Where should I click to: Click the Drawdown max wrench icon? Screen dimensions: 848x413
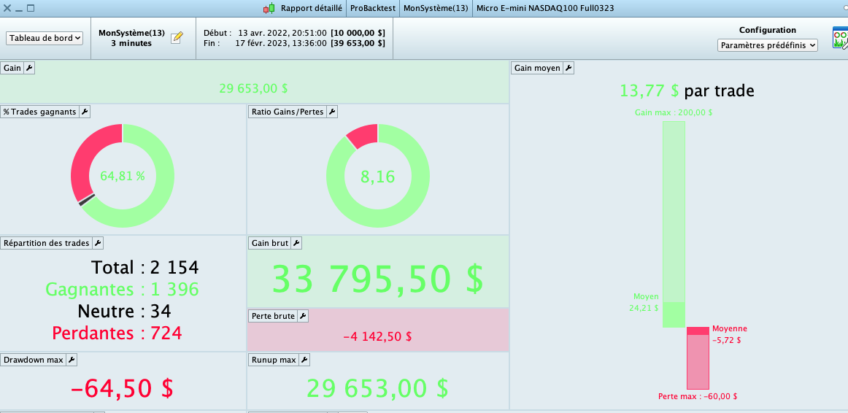[72, 360]
